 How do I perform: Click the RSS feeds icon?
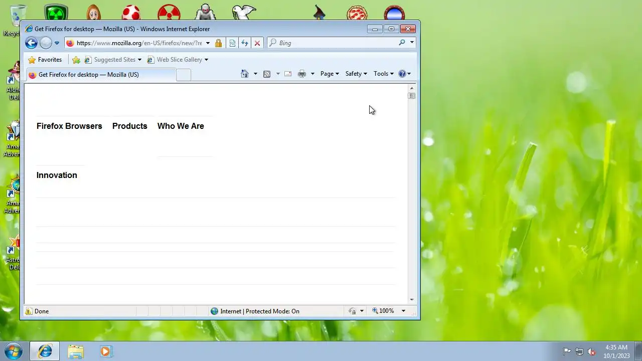[x=267, y=74]
